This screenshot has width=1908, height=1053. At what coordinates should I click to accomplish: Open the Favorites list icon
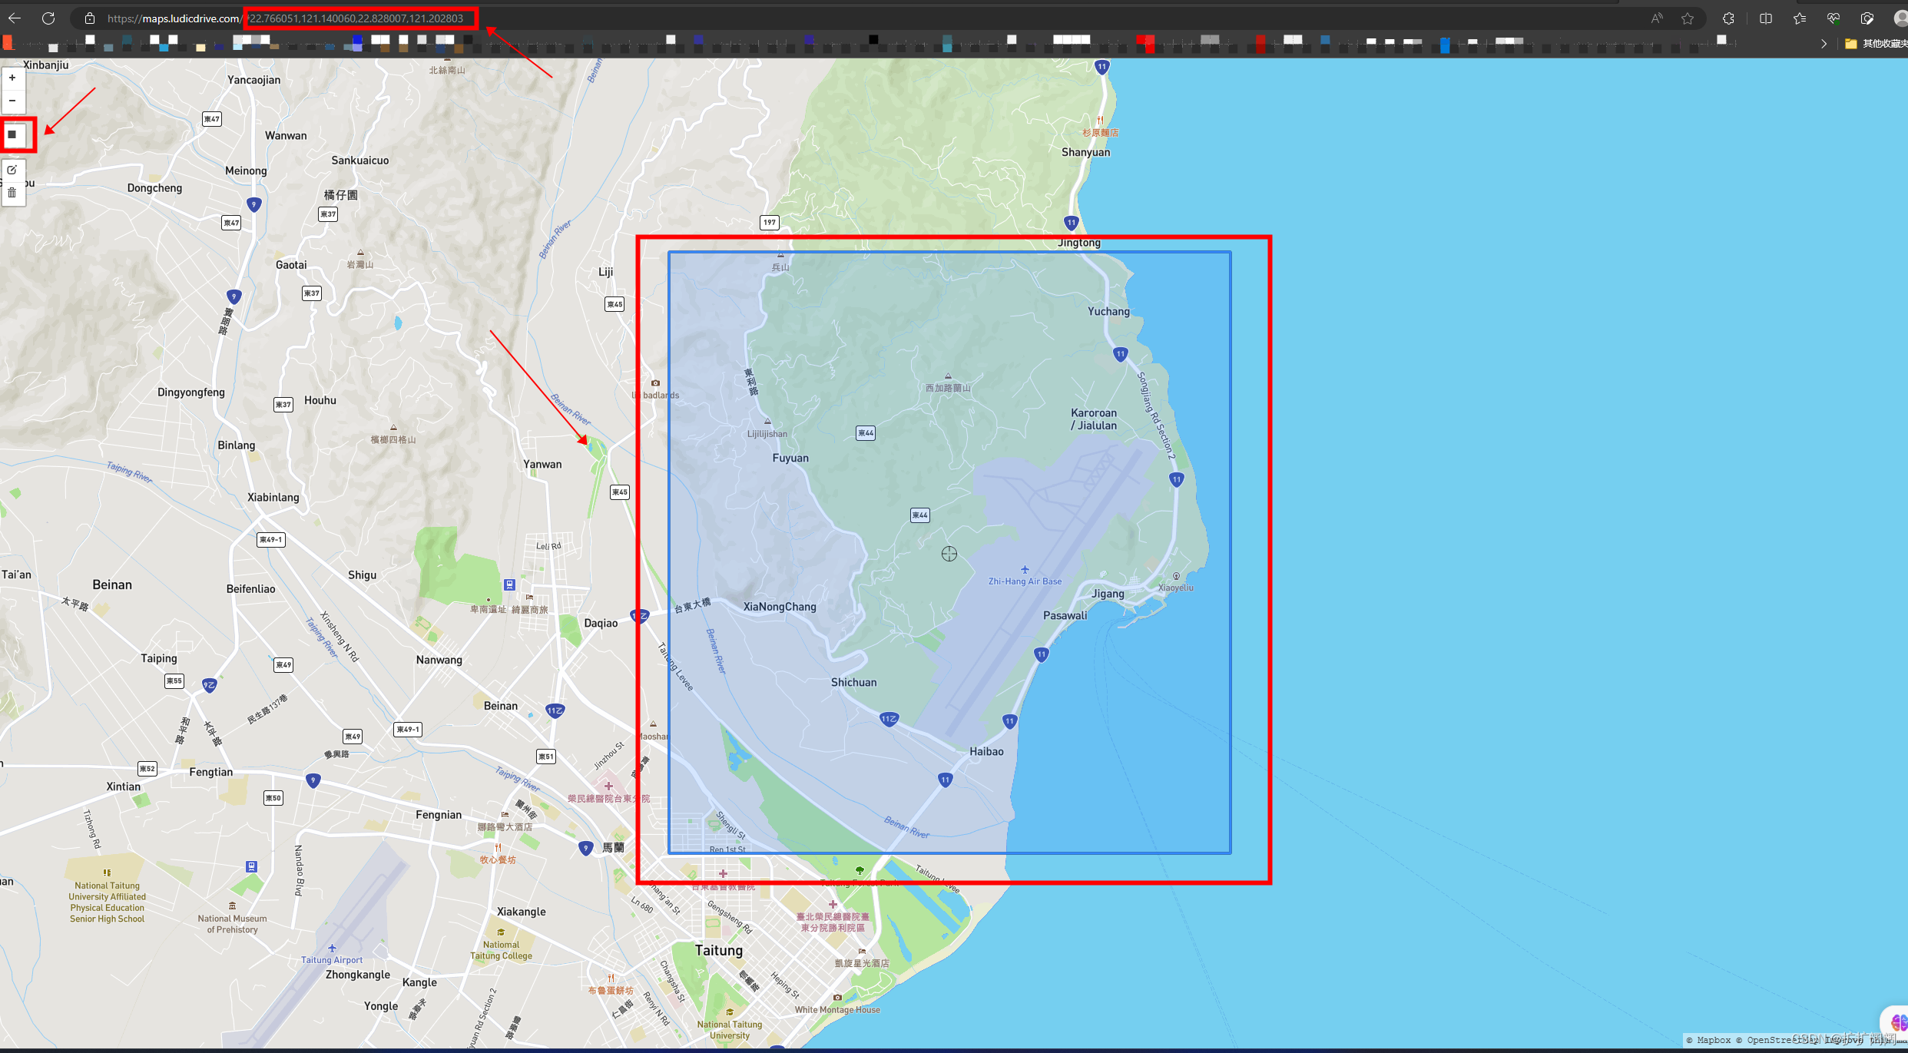coord(1800,18)
